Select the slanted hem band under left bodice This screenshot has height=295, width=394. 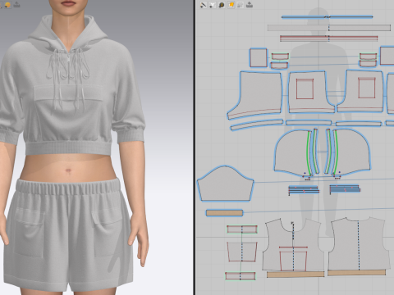(257, 125)
